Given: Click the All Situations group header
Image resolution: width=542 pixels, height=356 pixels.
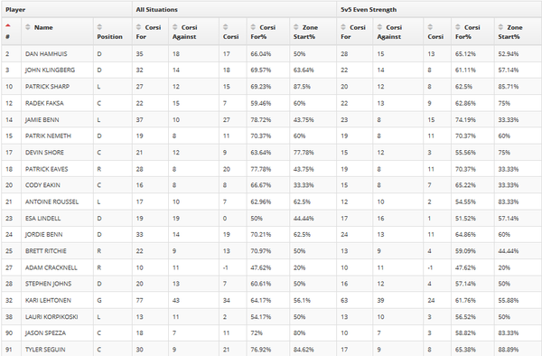Looking at the screenshot, I should (156, 10).
